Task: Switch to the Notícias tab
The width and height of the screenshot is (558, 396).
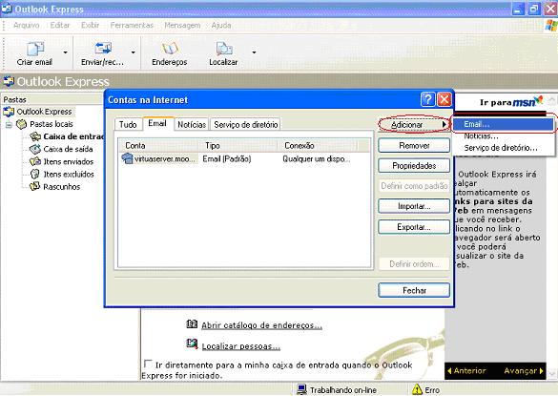Action: [192, 125]
